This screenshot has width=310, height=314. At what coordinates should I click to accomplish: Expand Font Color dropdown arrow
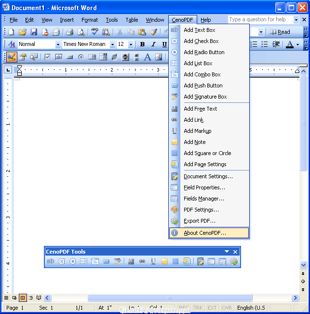pyautogui.click(x=297, y=44)
